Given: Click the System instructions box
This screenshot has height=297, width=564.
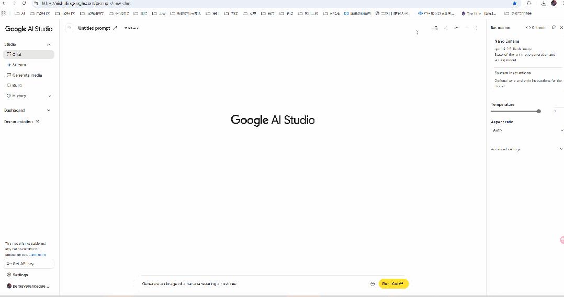Looking at the screenshot, I should tap(527, 79).
